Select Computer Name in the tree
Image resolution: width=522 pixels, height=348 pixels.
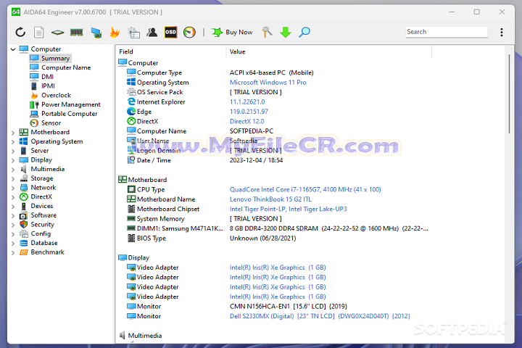66,67
